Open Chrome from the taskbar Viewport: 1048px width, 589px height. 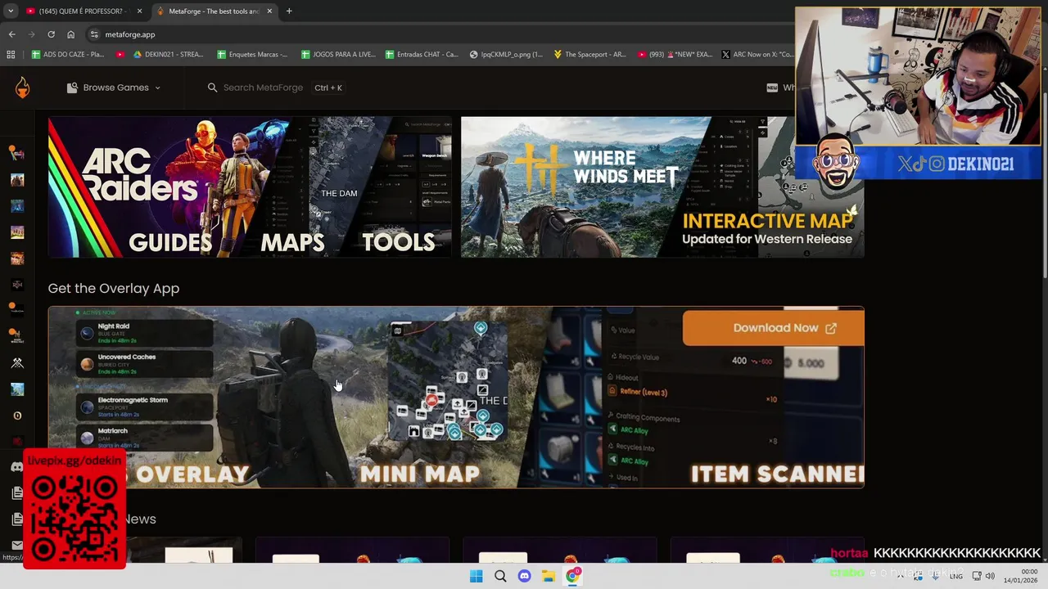point(573,576)
